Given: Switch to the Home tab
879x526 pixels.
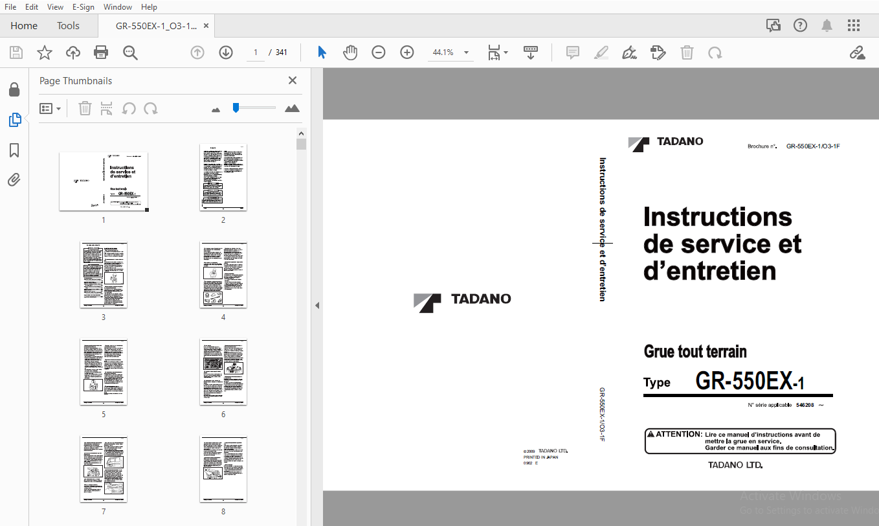Looking at the screenshot, I should click(24, 26).
